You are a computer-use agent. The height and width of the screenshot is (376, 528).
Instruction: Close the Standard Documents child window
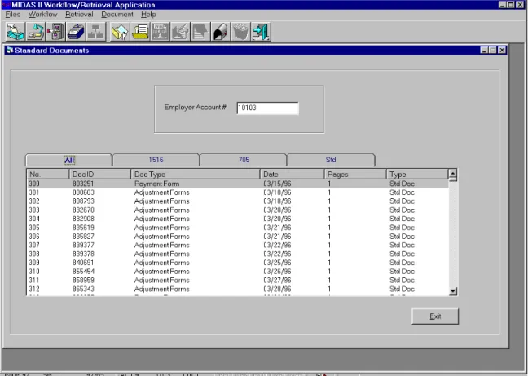502,51
